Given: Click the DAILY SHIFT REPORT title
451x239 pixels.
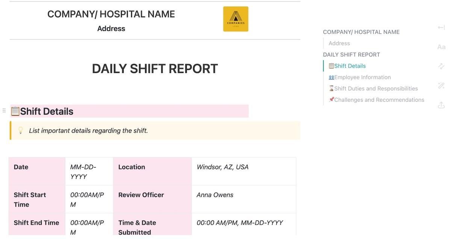Looking at the screenshot, I should click(x=155, y=69).
